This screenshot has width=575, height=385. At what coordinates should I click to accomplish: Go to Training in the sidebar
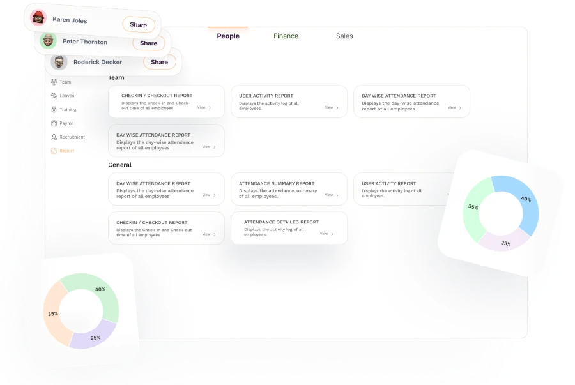(x=64, y=110)
